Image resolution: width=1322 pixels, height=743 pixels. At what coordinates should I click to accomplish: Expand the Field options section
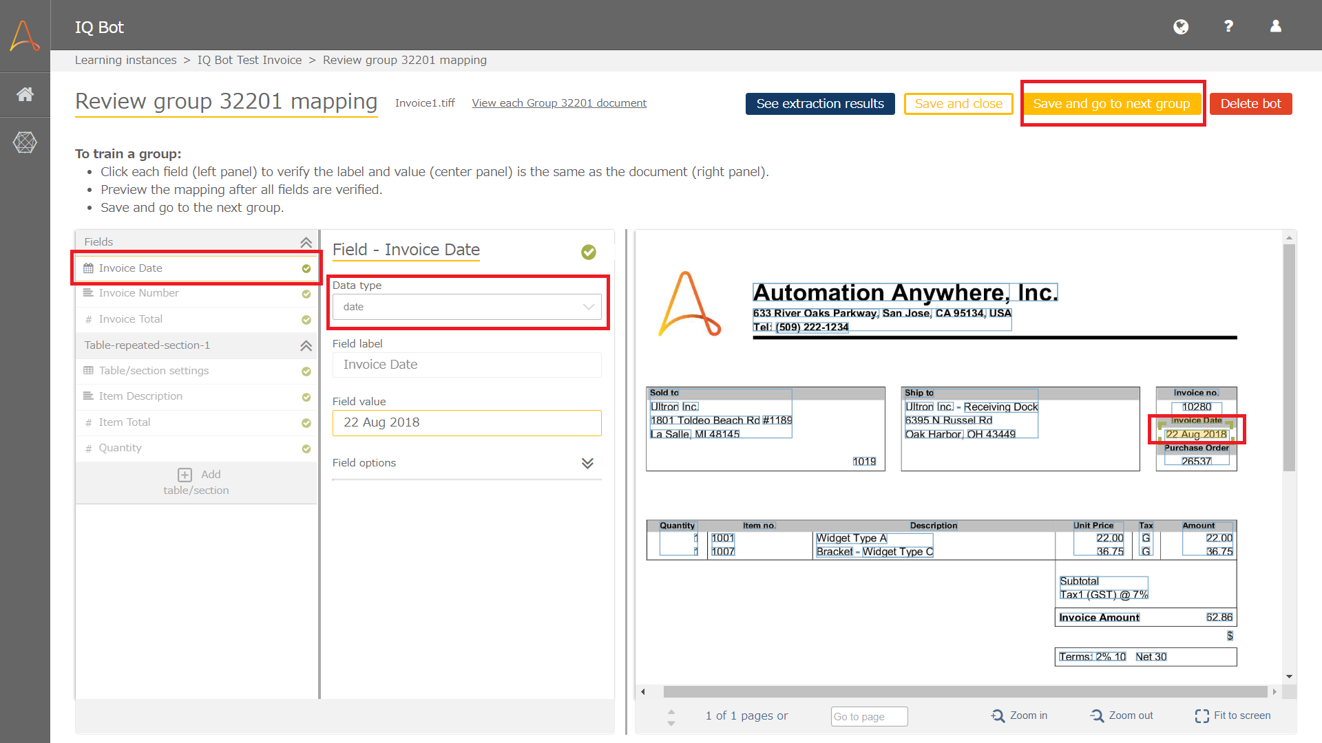click(x=587, y=463)
